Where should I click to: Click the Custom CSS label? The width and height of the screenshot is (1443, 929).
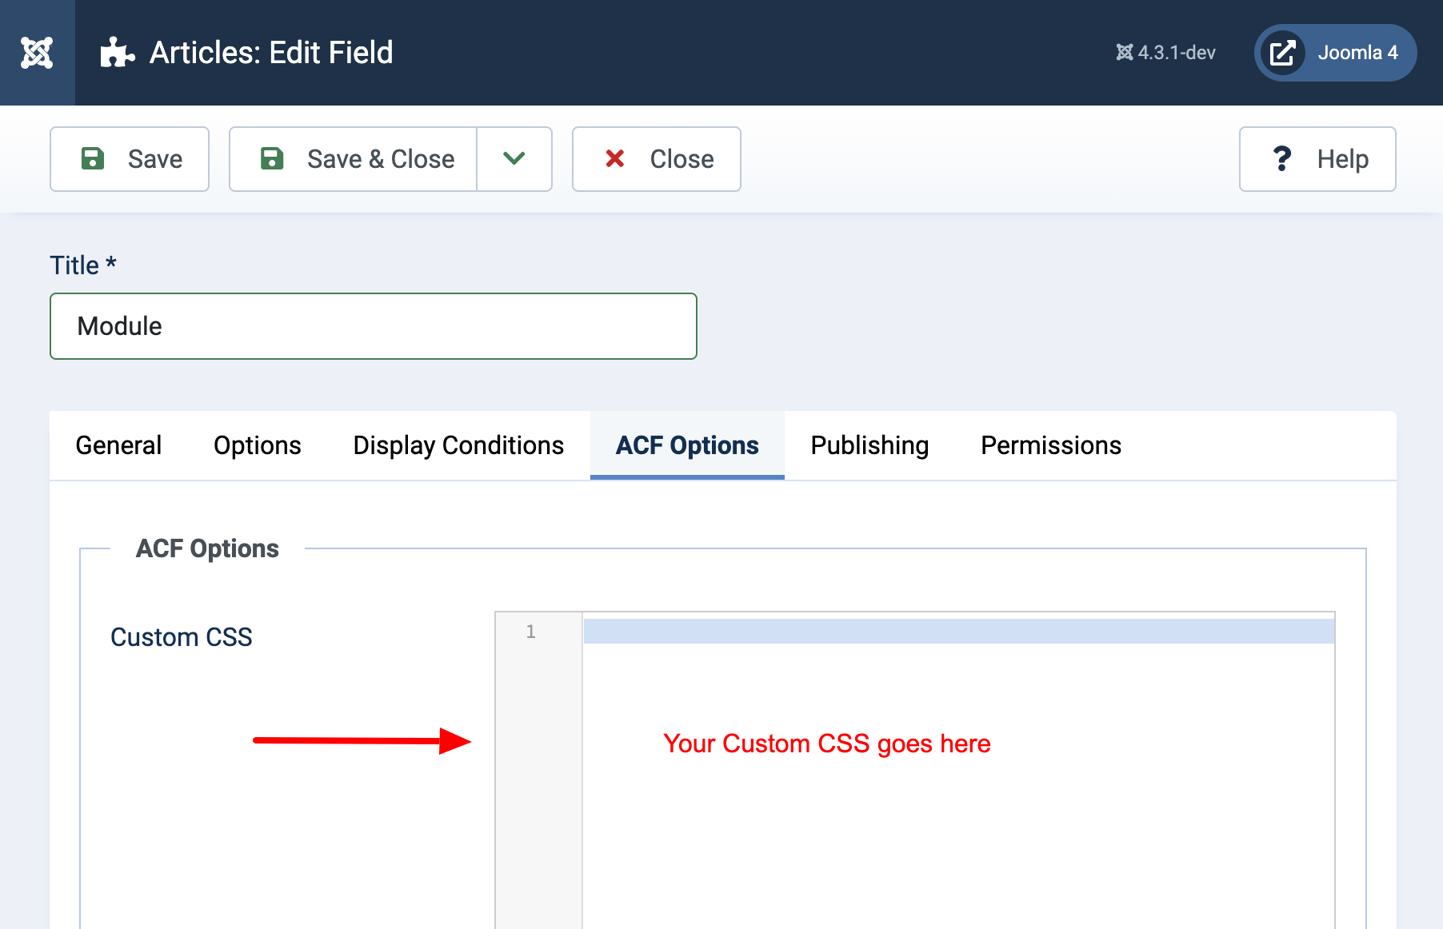click(182, 637)
